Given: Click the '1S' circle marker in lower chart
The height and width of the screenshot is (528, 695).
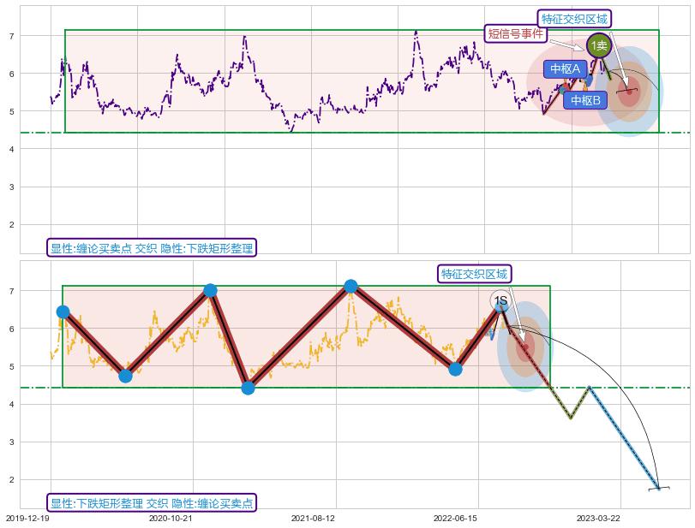Looking at the screenshot, I should (500, 301).
